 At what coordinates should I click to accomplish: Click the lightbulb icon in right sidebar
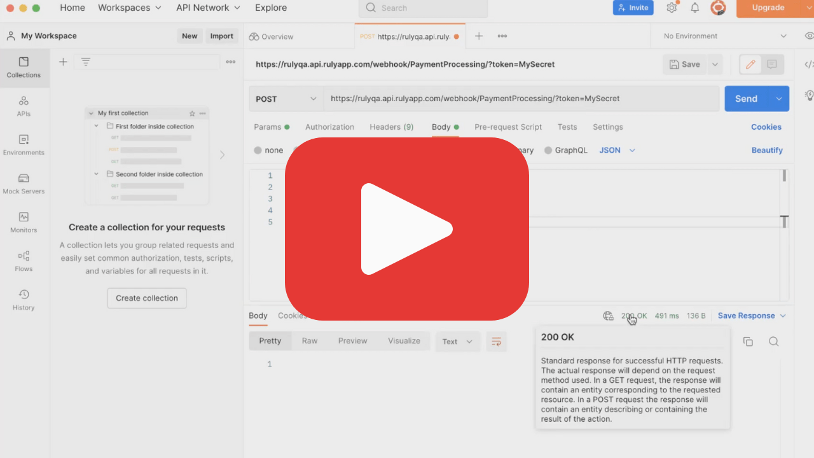(x=810, y=95)
